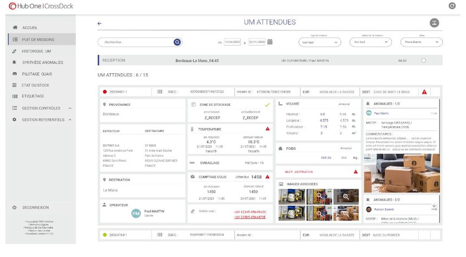Click the Anomalies 1/2 bug icon
The image size is (466, 257).
368,104
